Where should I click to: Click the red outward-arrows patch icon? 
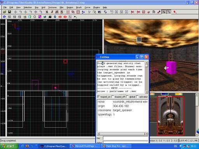pyautogui.click(x=65, y=17)
